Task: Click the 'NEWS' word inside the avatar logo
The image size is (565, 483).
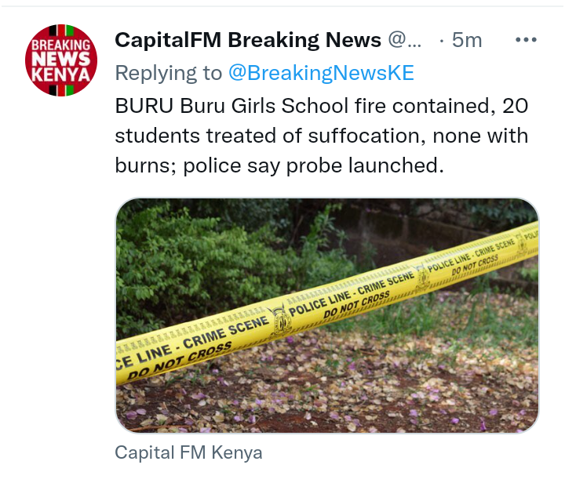Action: point(60,60)
